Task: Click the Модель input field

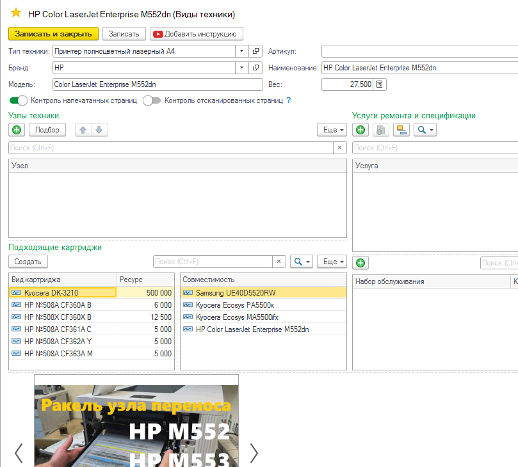Action: (x=158, y=84)
